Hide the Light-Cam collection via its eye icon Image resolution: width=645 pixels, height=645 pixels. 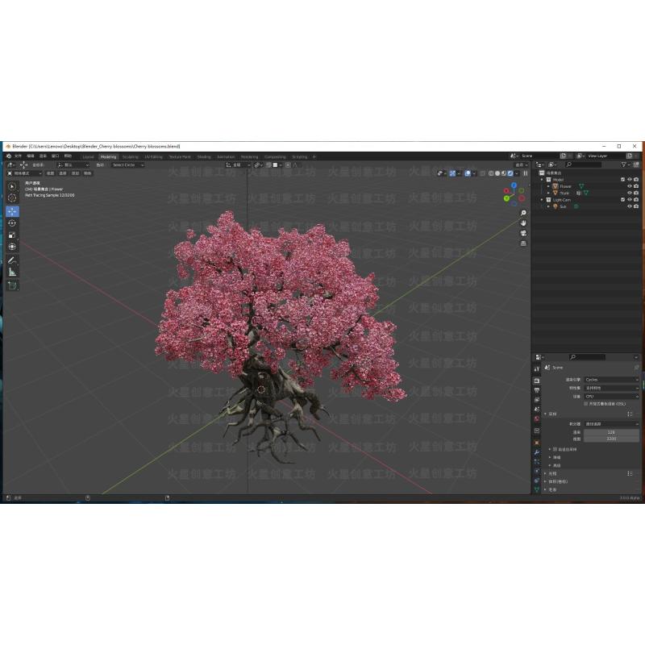point(630,200)
